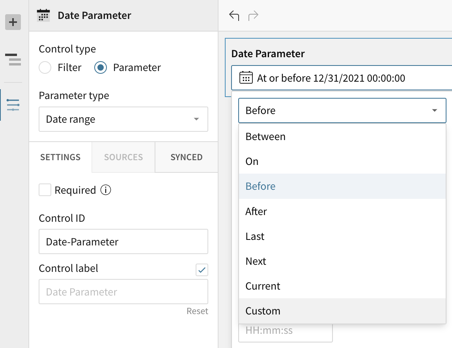Select Between from the condition options

(x=265, y=136)
